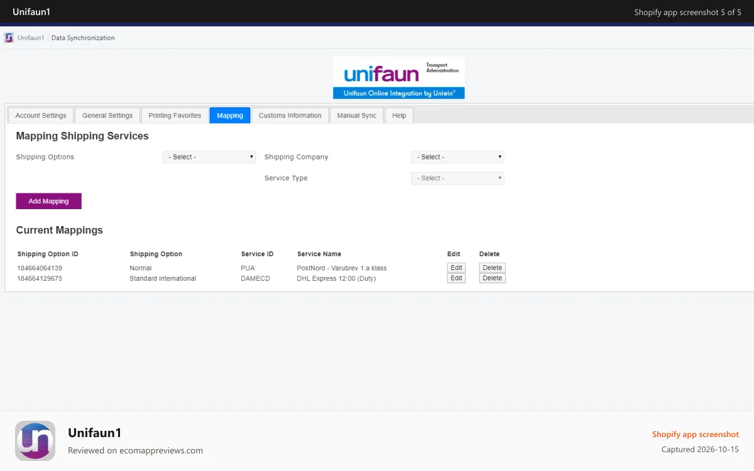
Task: Expand the Shipping Options dropdown
Action: (209, 157)
